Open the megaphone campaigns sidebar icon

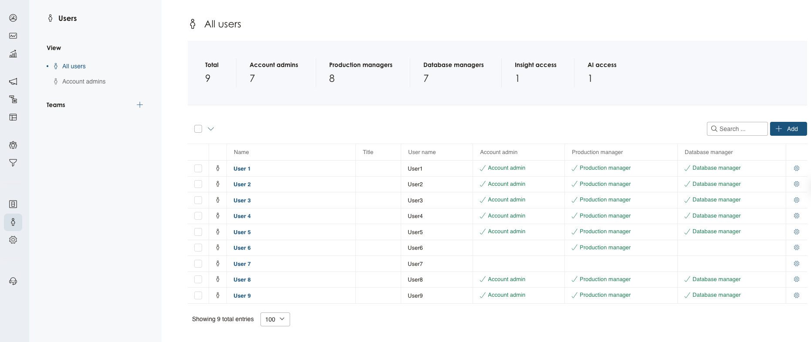click(x=13, y=81)
